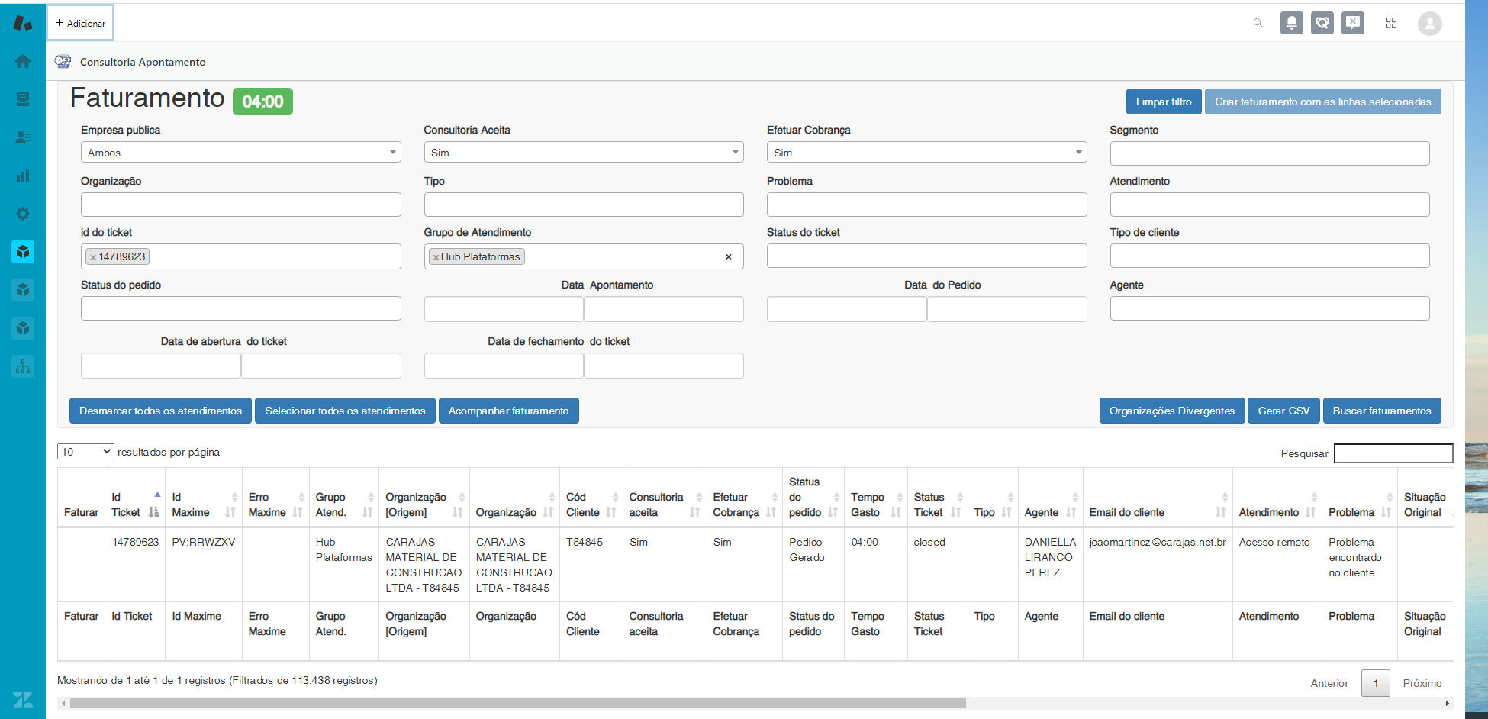Open the Home view in sidebar

23,61
